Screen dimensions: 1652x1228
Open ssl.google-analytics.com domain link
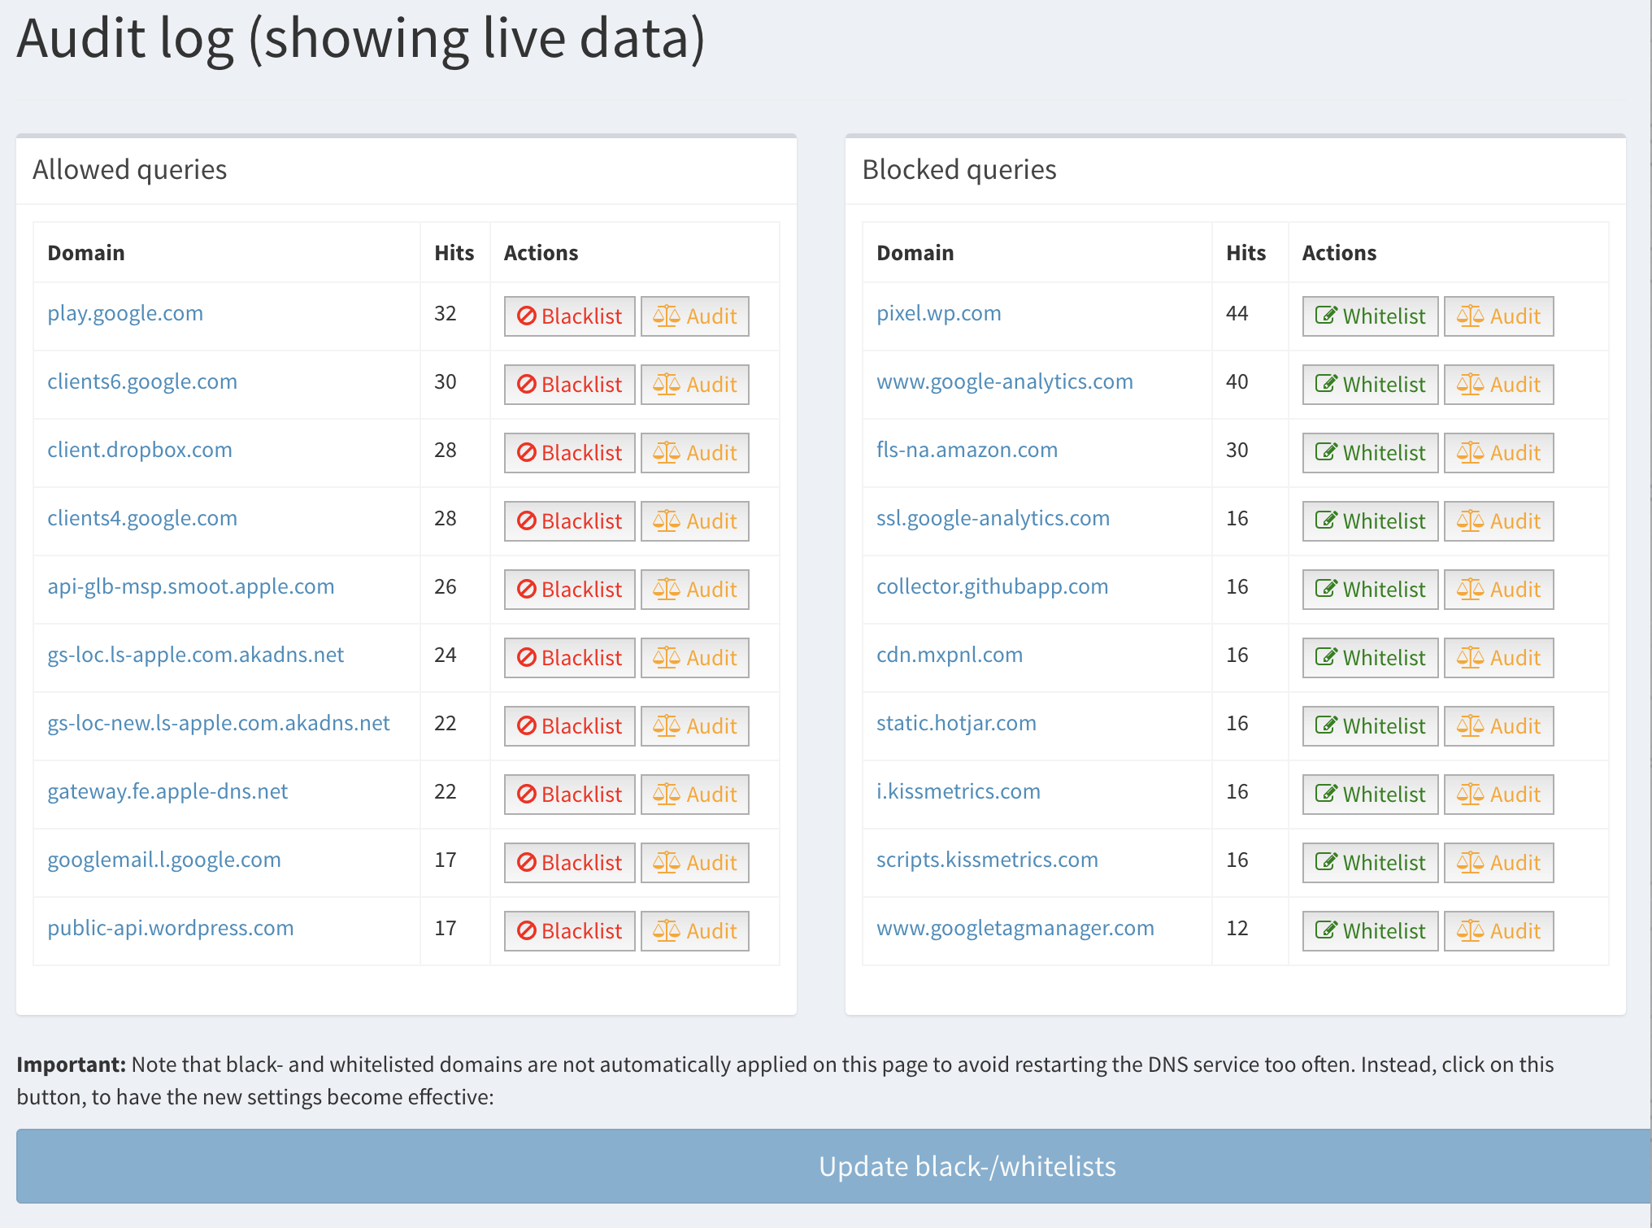[x=992, y=518]
